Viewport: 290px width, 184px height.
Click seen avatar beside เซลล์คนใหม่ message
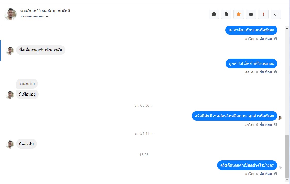pos(280,118)
